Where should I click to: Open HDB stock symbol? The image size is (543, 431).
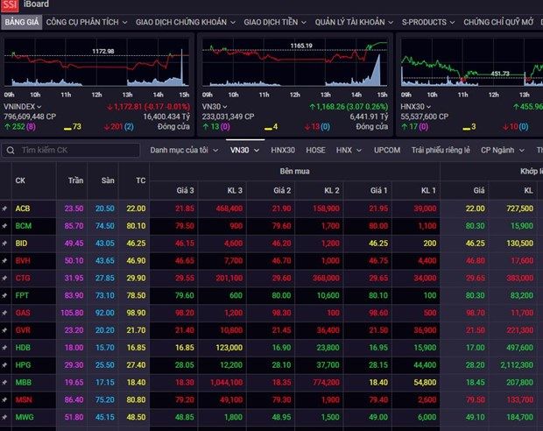click(23, 348)
